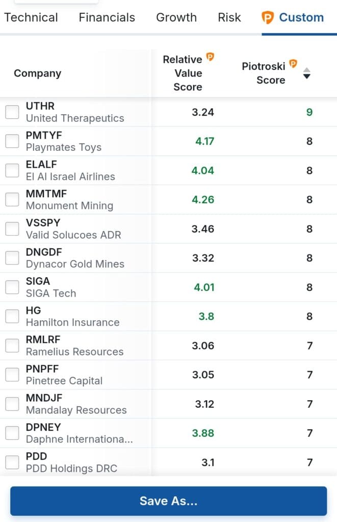Enable the PDD Holdings DRC checkbox

(12, 462)
